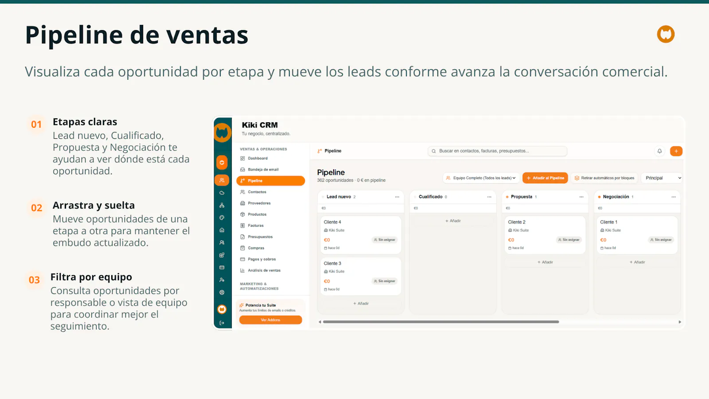Open the Cliente 1 opportunity card
The width and height of the screenshot is (709, 399).
pos(637,235)
